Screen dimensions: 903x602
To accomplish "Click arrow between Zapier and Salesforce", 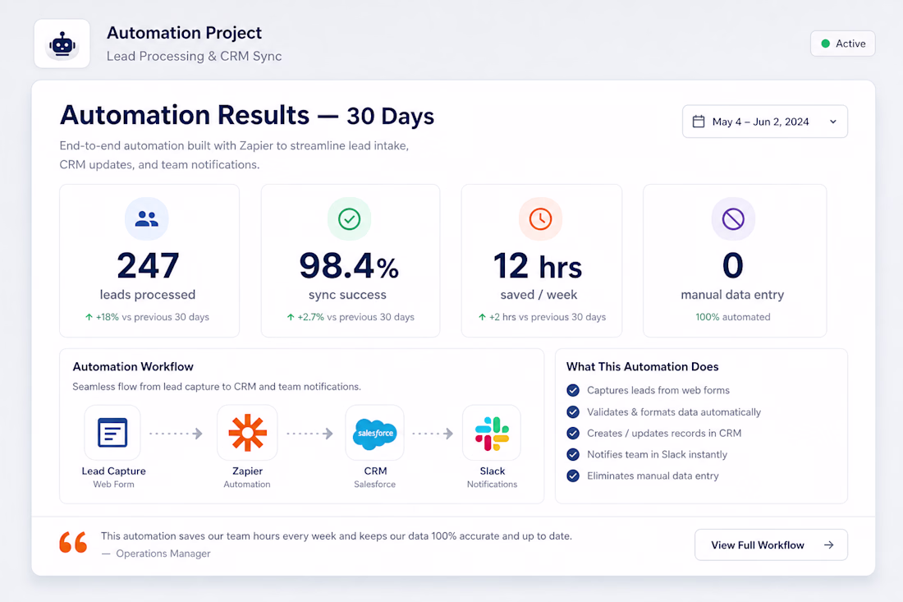I will [309, 433].
